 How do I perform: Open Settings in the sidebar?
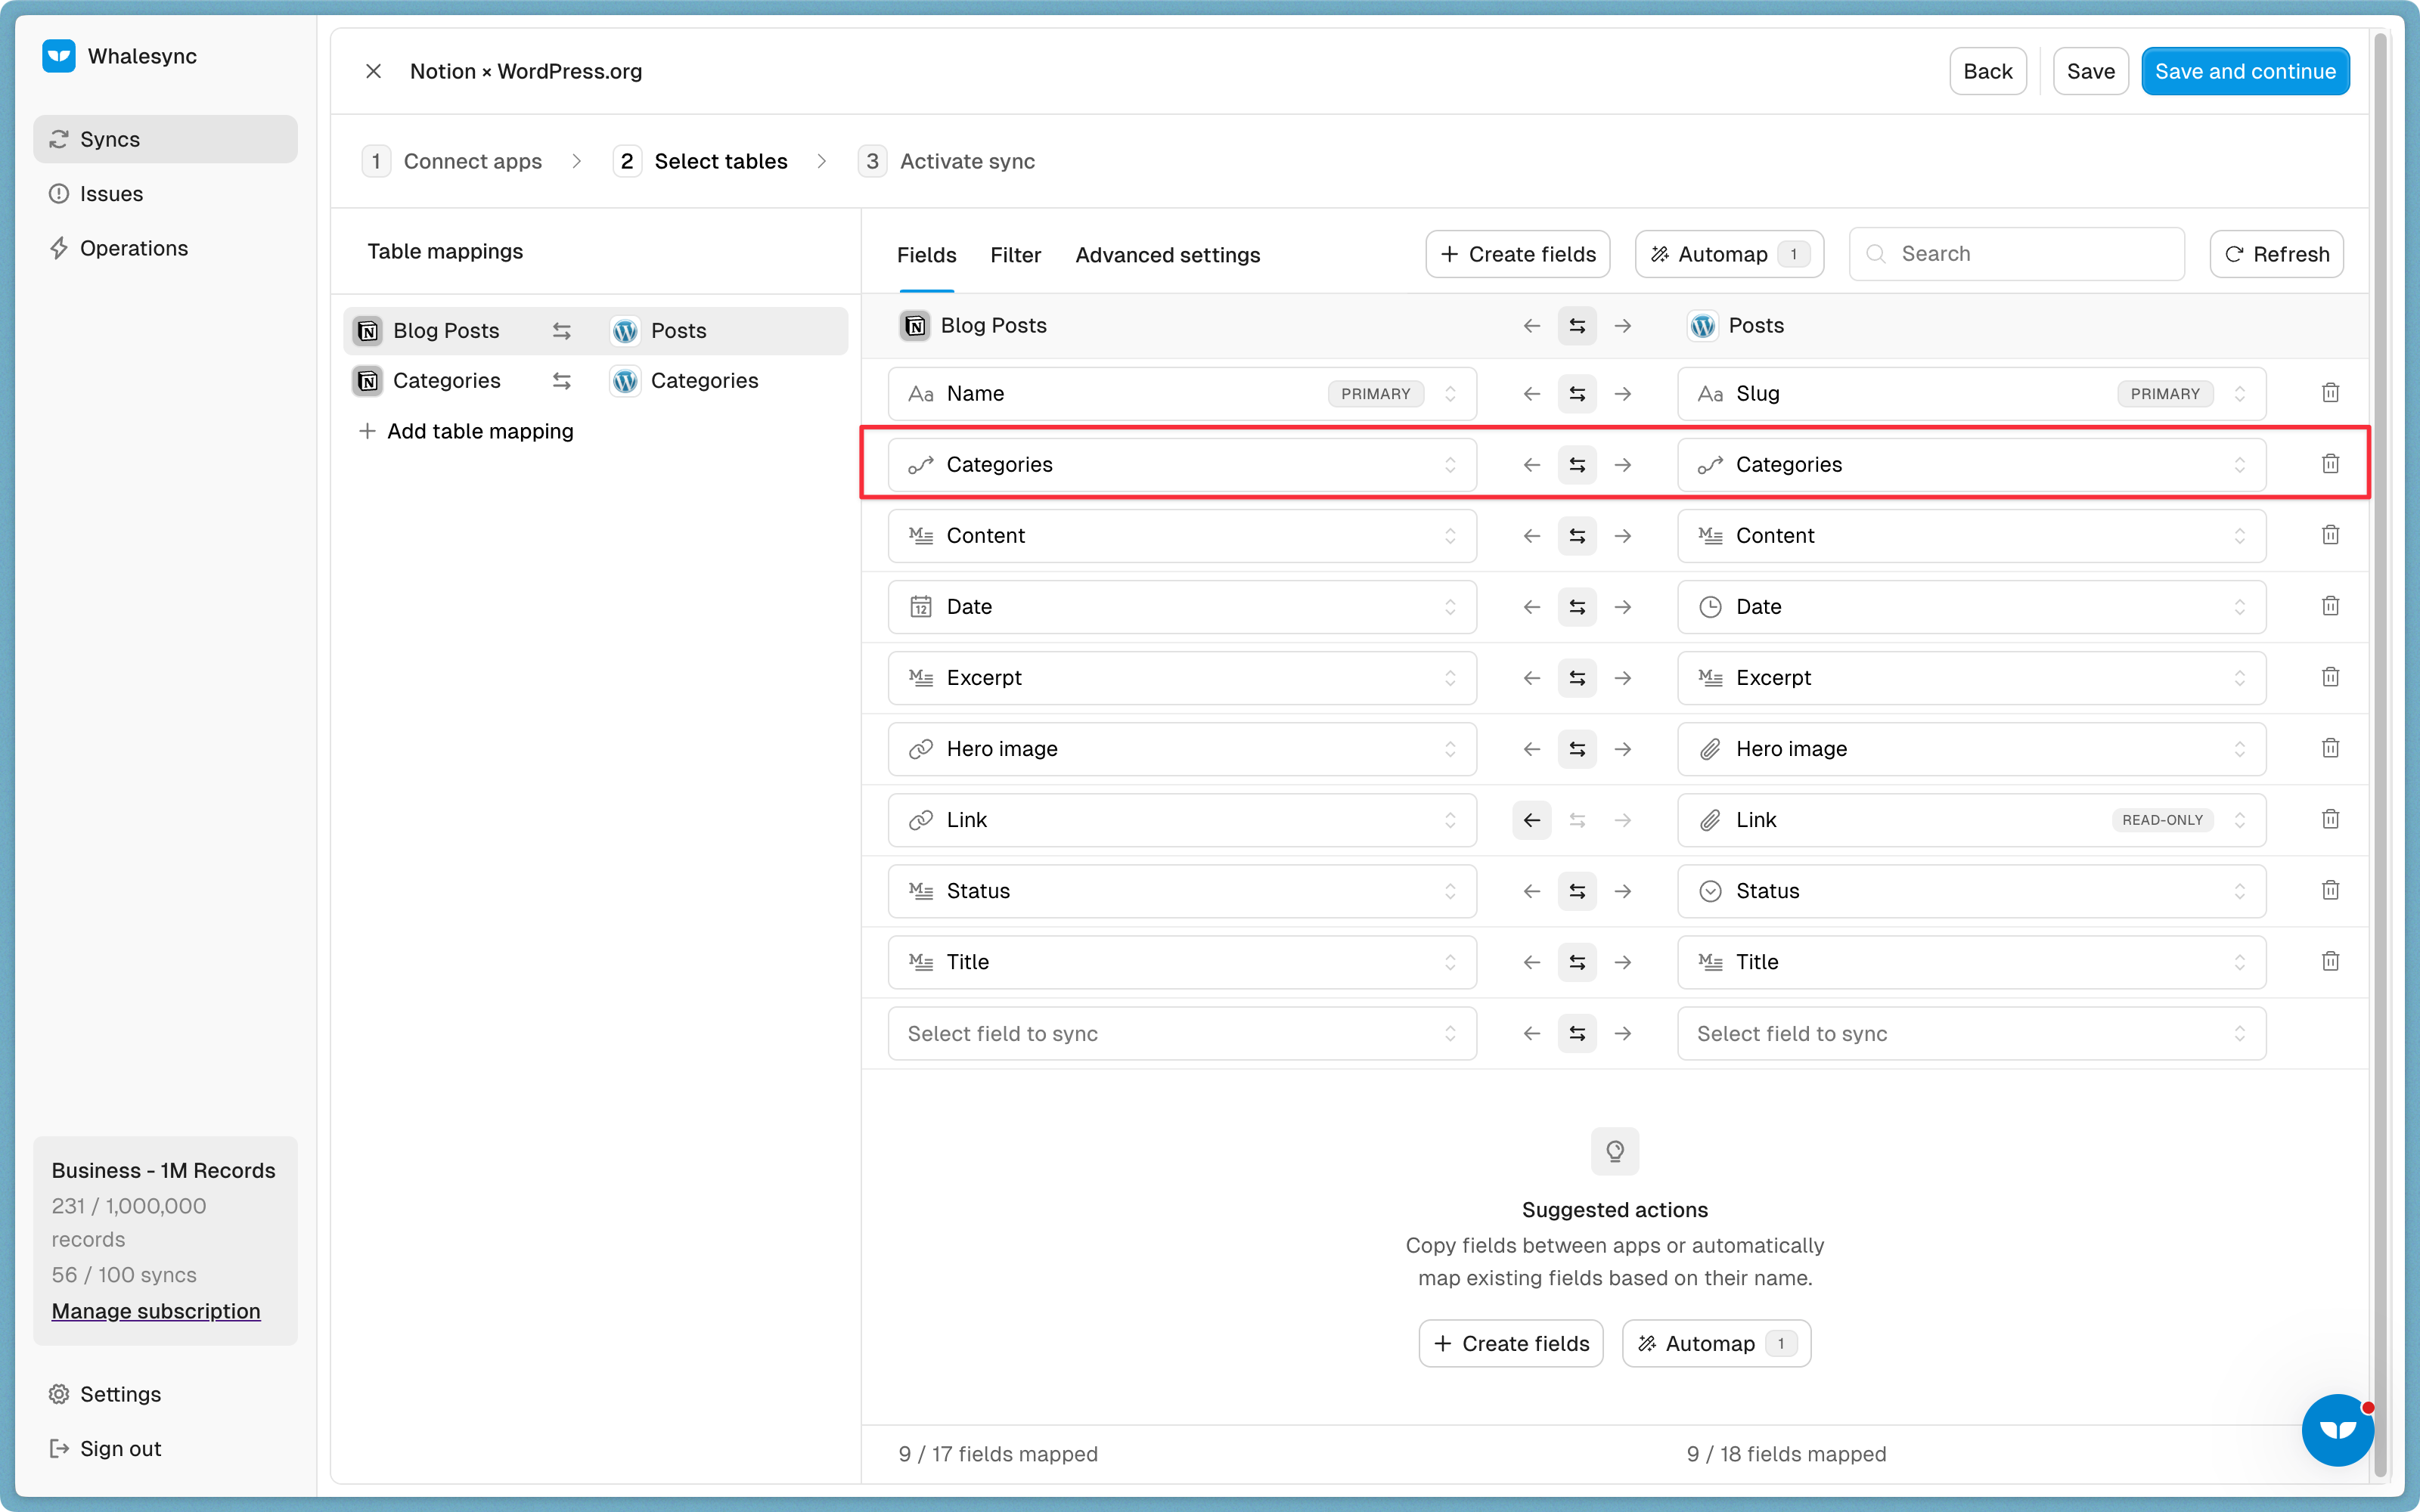click(165, 1393)
